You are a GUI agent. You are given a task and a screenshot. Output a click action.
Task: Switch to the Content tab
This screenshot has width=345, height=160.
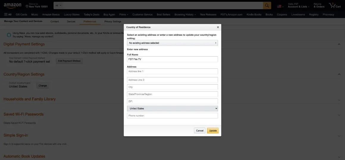point(54,21)
